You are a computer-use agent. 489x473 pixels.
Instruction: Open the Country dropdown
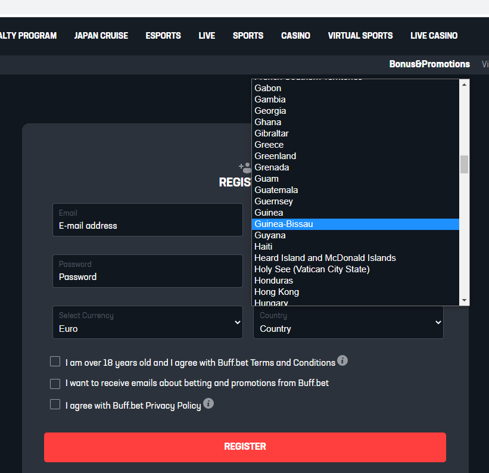[348, 322]
